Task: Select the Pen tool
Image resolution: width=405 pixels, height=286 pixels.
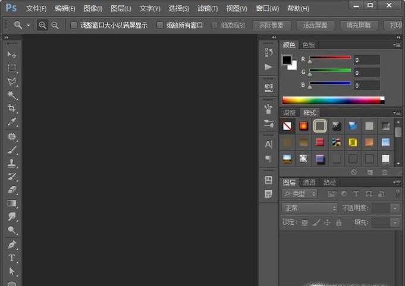Action: tap(12, 244)
